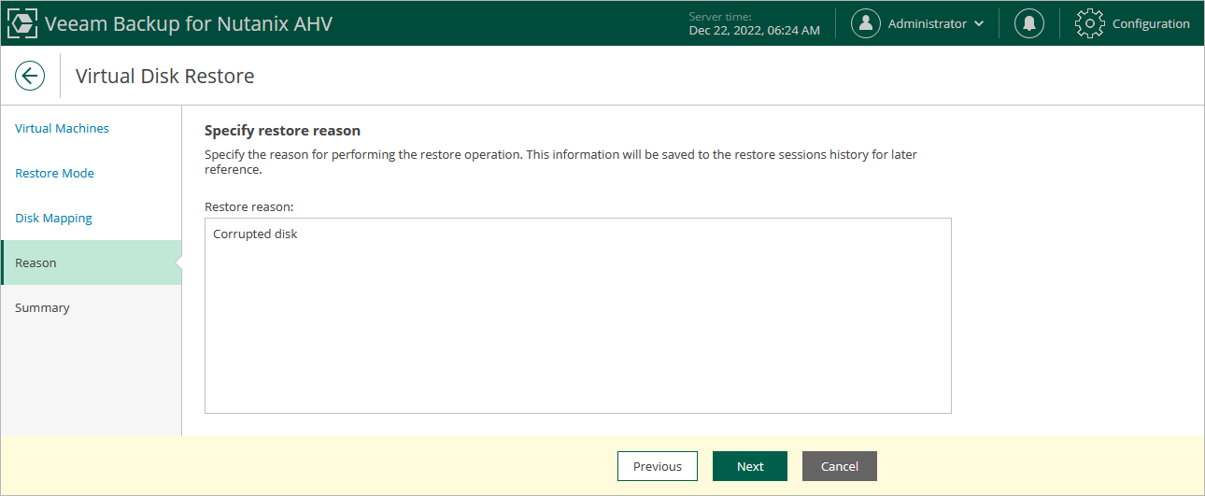Click the Cancel button
This screenshot has height=496, width=1205.
tap(840, 466)
